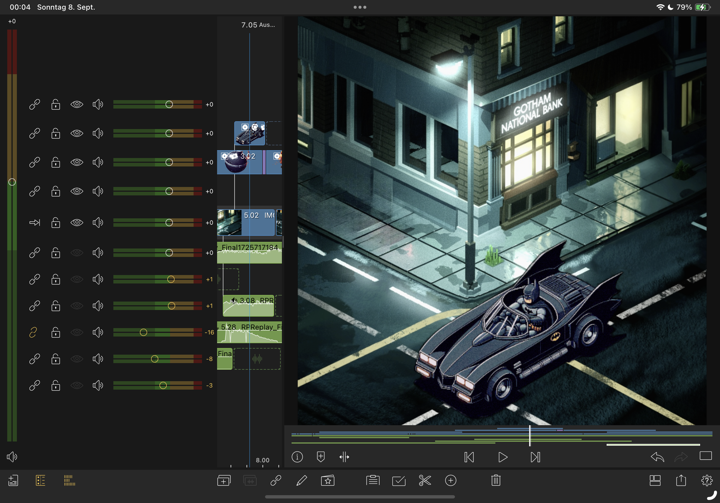
Task: Toggle fullscreen preview rectangle icon
Action: pos(706,456)
